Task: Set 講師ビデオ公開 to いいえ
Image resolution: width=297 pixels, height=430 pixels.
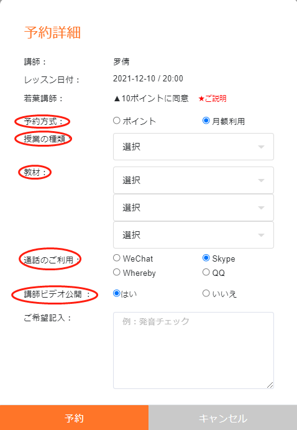Action: pos(206,293)
